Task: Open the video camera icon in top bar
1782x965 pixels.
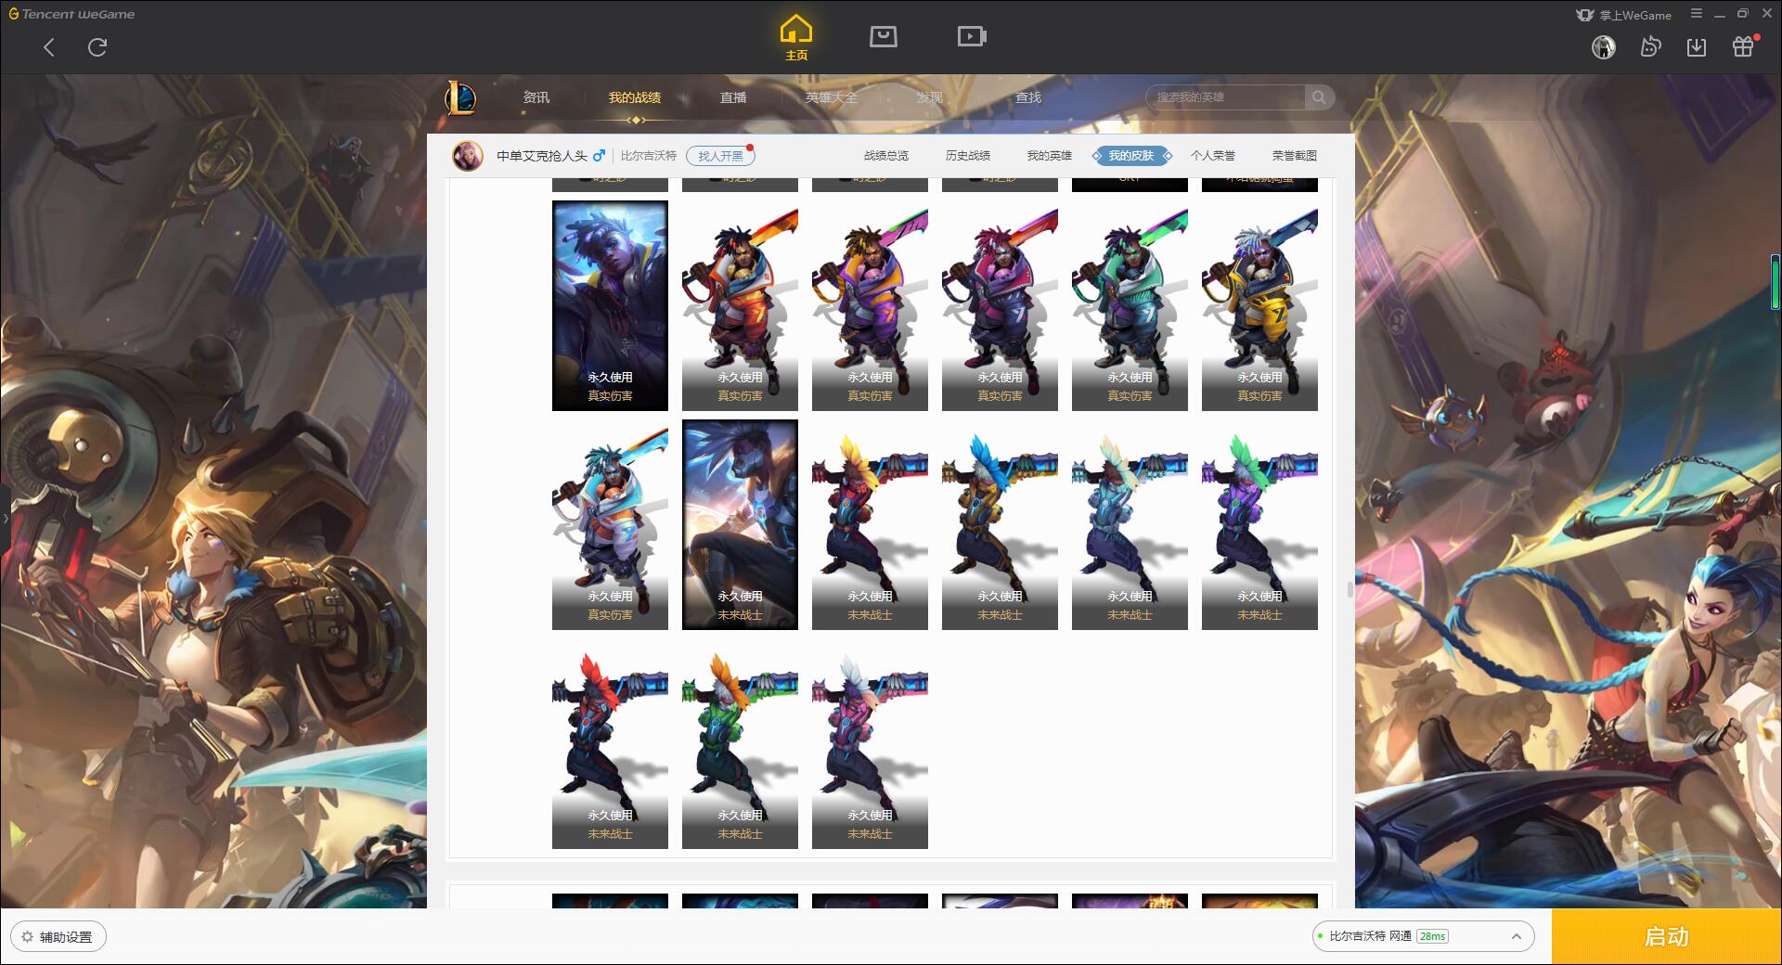Action: [x=972, y=36]
